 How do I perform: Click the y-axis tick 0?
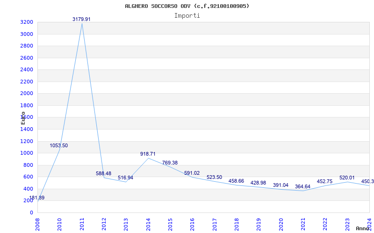[32, 213]
